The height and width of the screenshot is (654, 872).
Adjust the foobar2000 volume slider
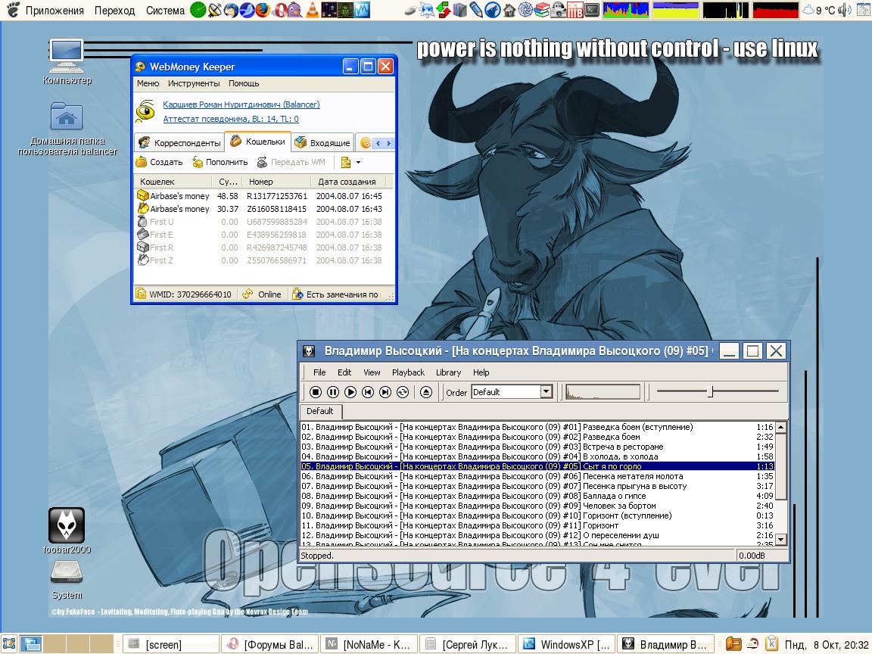point(718,391)
